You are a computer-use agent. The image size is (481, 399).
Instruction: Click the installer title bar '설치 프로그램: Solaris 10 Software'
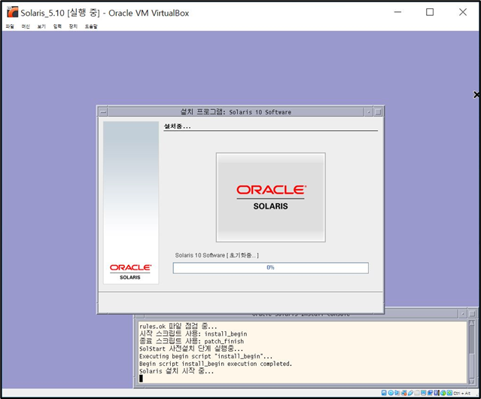236,112
